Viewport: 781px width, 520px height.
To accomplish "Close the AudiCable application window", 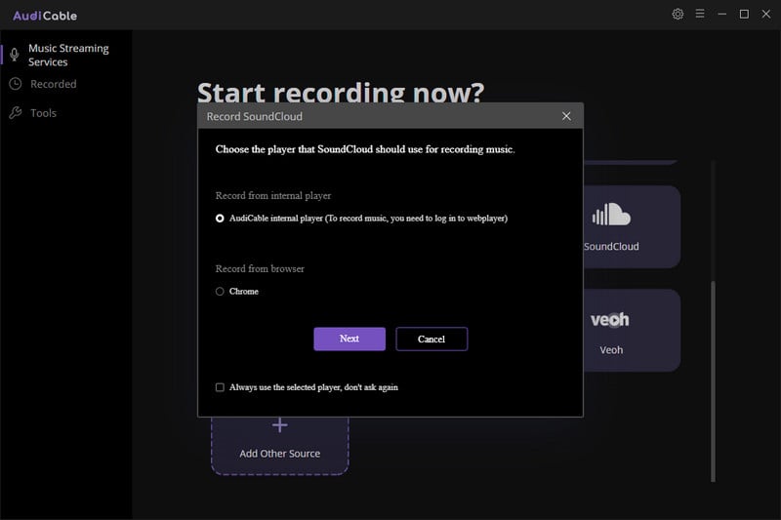I will click(766, 14).
